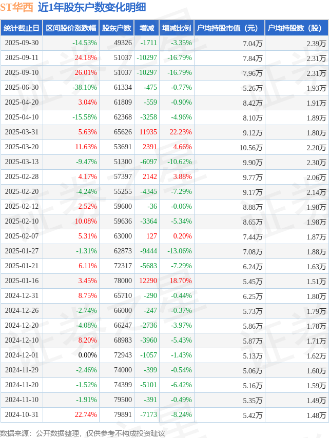Screen dimensions: 329x438
Task: Click the 10.56万 average holding value
Action: (250, 147)
